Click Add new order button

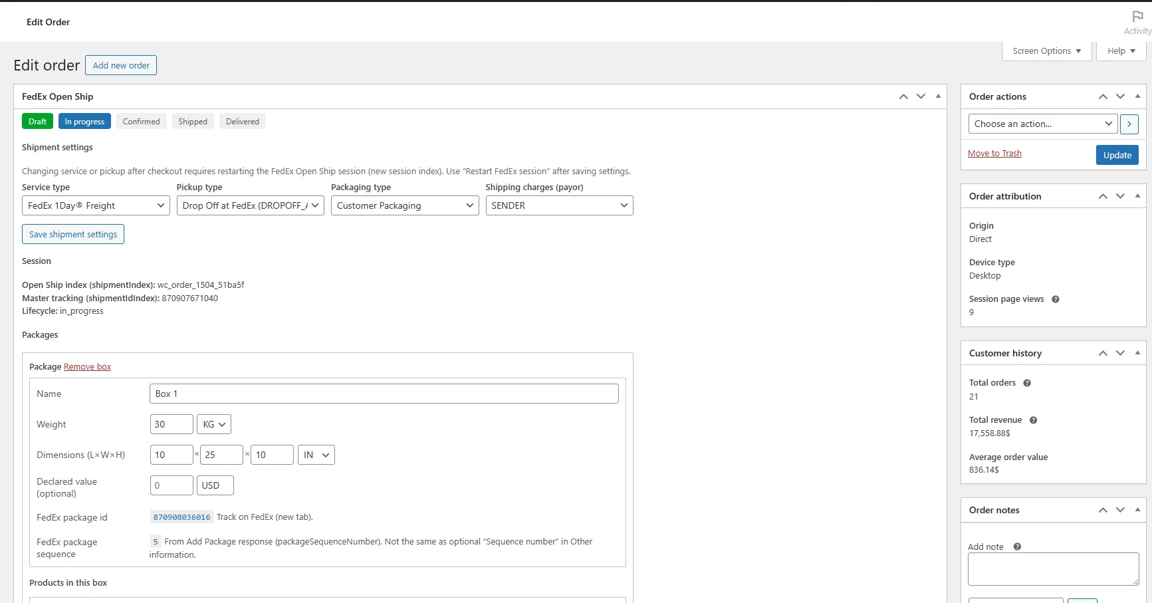pyautogui.click(x=121, y=65)
